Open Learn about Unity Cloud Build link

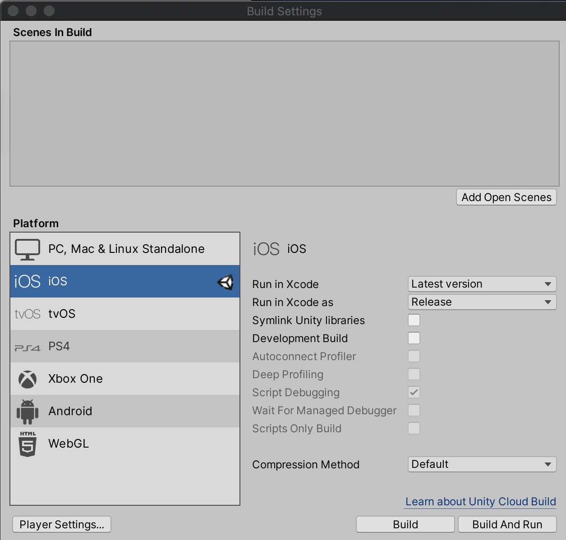tap(480, 501)
